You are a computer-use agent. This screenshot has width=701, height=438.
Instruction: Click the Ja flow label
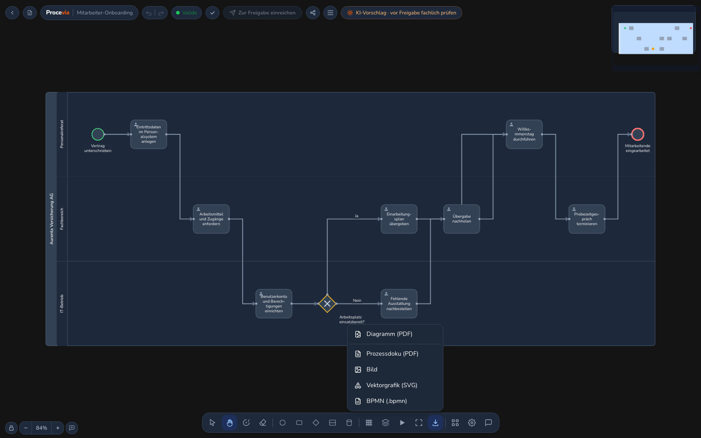pyautogui.click(x=357, y=216)
